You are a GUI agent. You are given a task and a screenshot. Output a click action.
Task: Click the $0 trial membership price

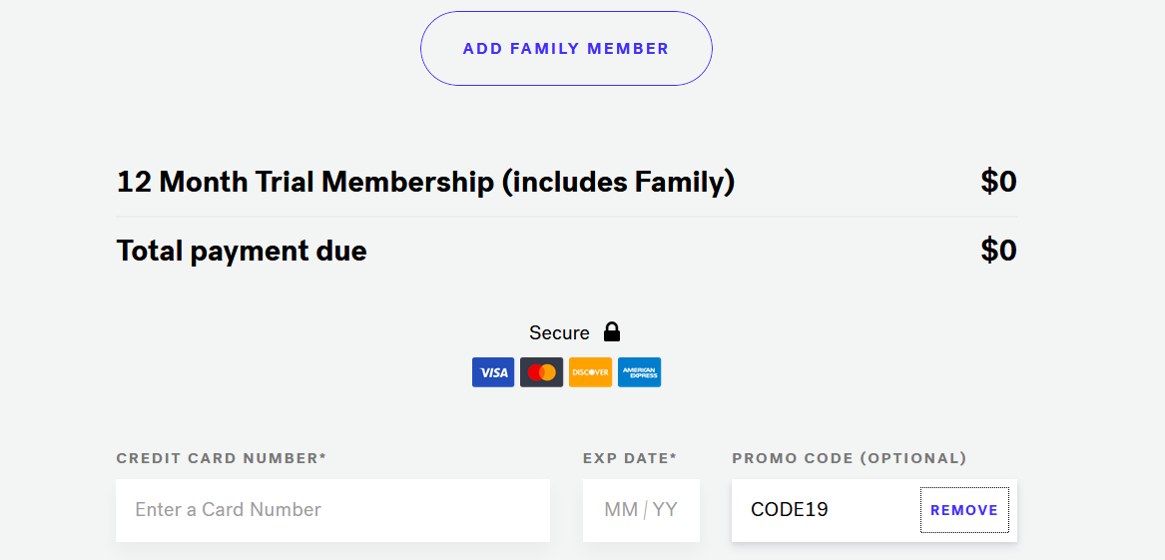pyautogui.click(x=998, y=182)
